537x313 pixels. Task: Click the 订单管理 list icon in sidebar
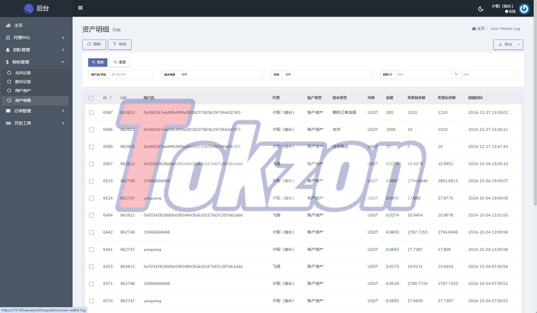tap(8, 111)
